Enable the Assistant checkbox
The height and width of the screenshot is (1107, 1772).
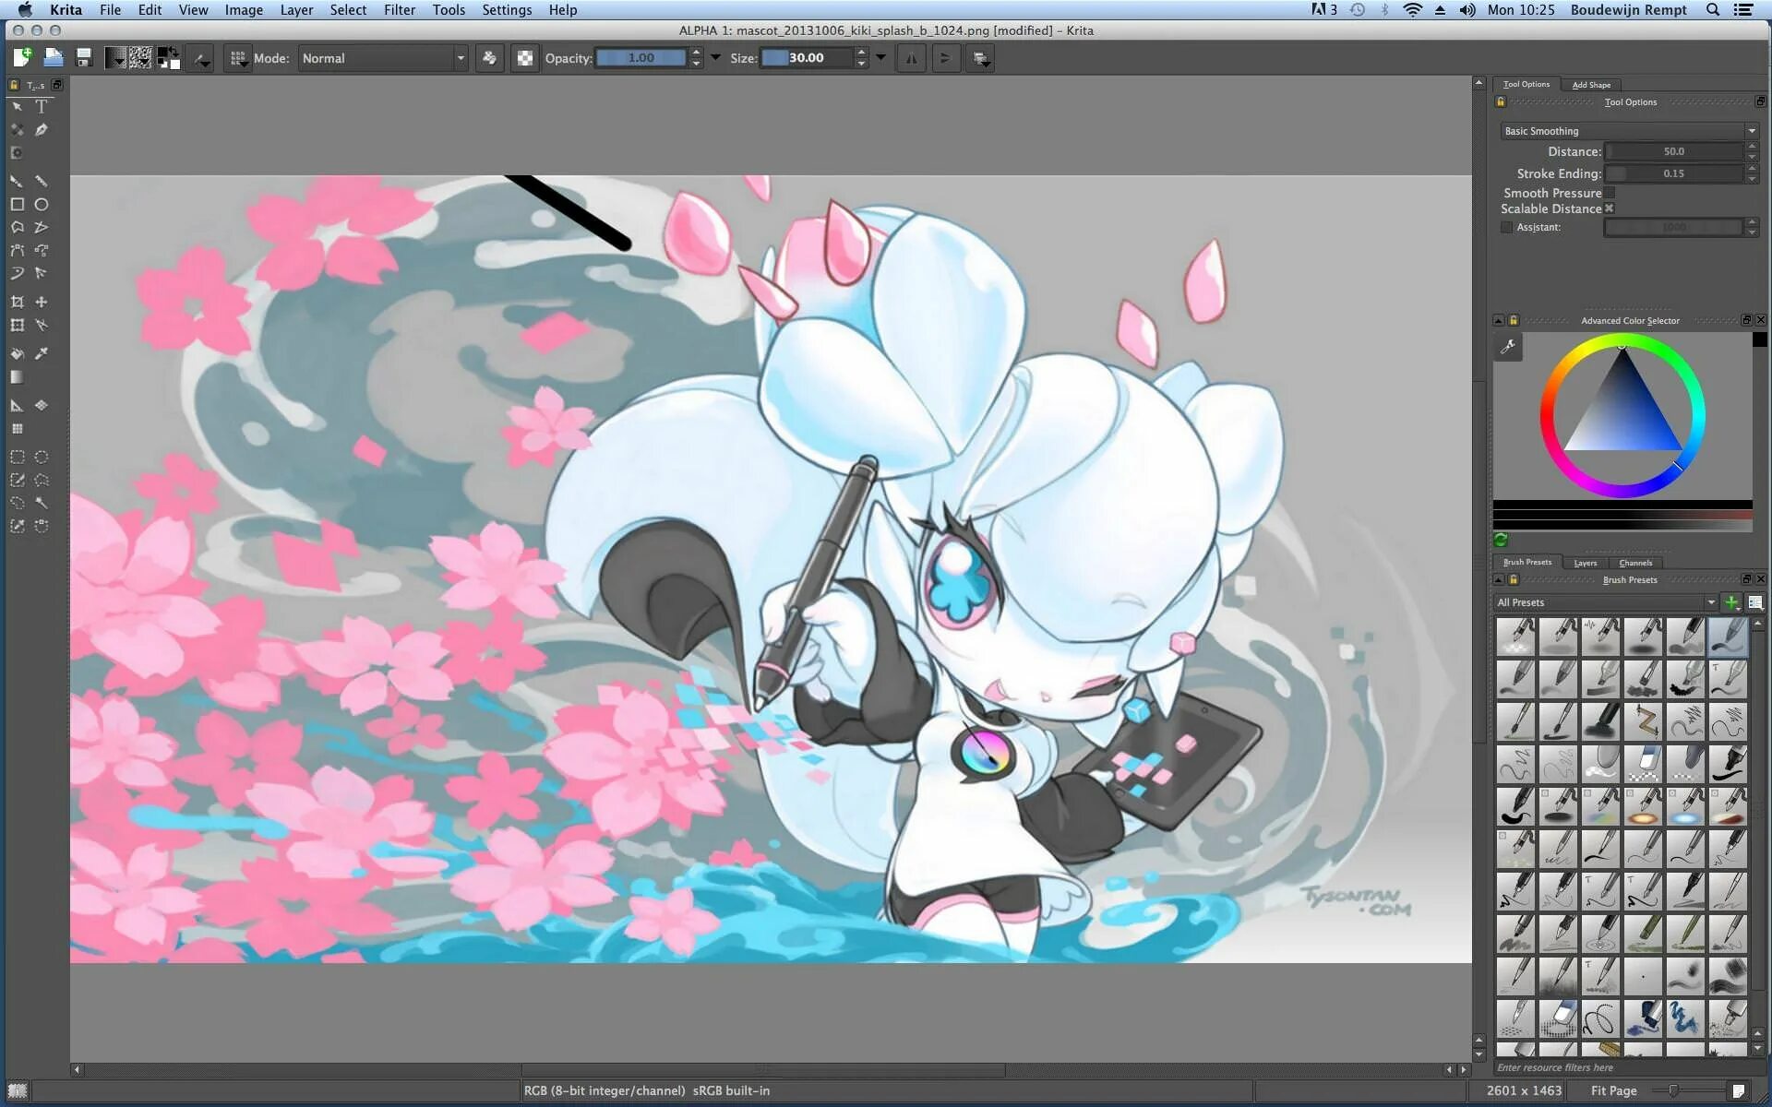(1506, 227)
